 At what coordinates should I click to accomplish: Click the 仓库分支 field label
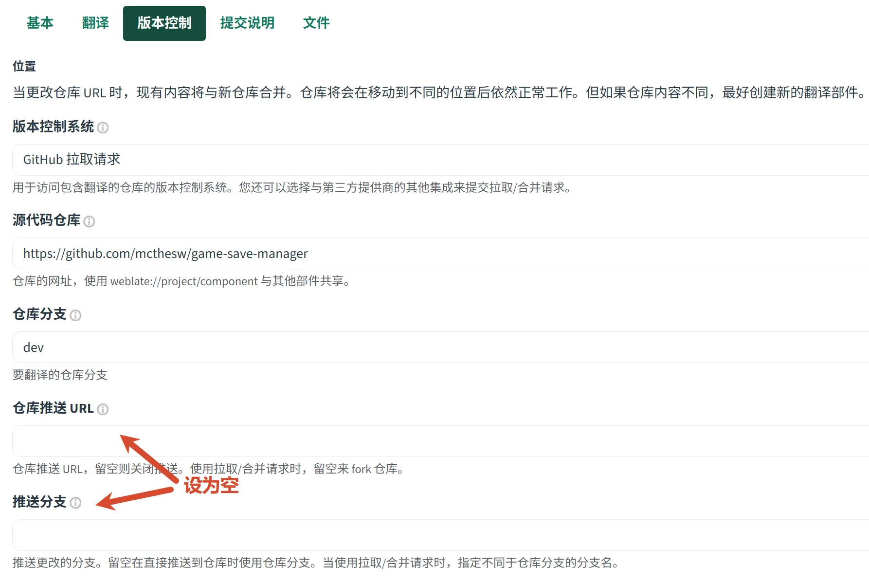(39, 314)
